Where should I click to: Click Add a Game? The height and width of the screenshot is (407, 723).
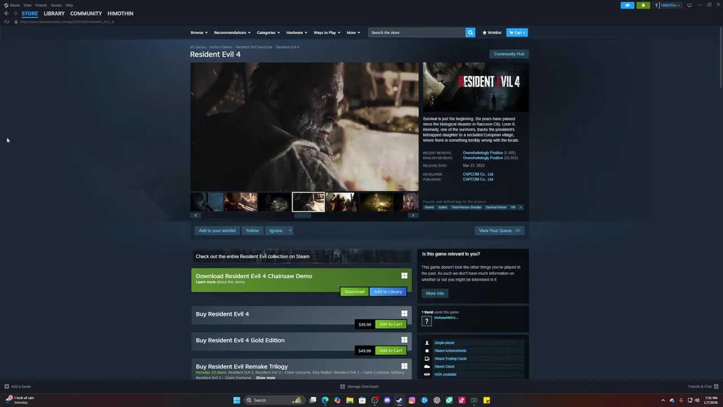18,387
